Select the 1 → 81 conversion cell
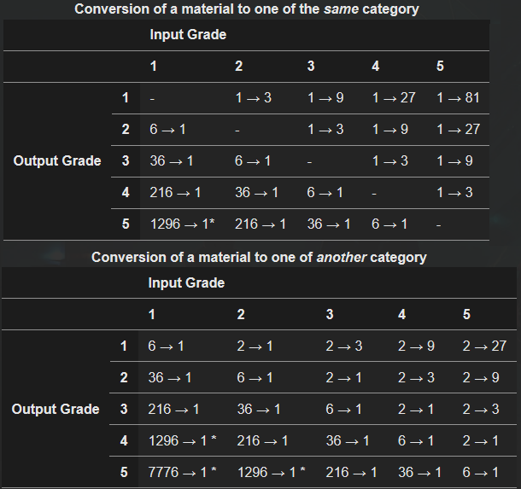The image size is (521, 489). tap(458, 98)
